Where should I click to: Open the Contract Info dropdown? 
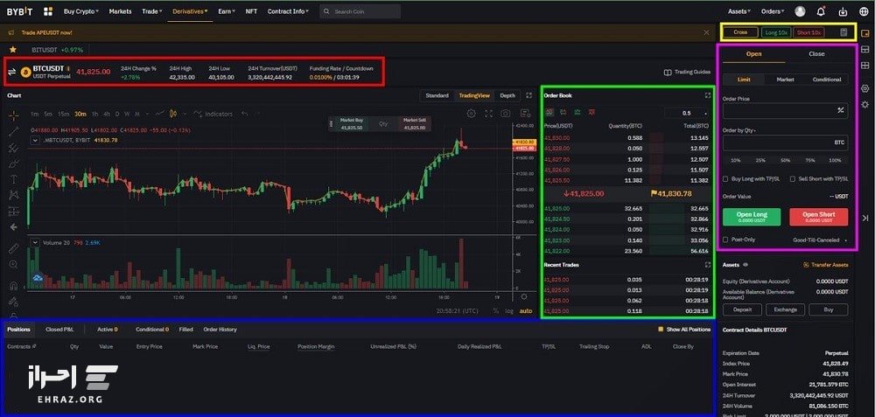289,11
